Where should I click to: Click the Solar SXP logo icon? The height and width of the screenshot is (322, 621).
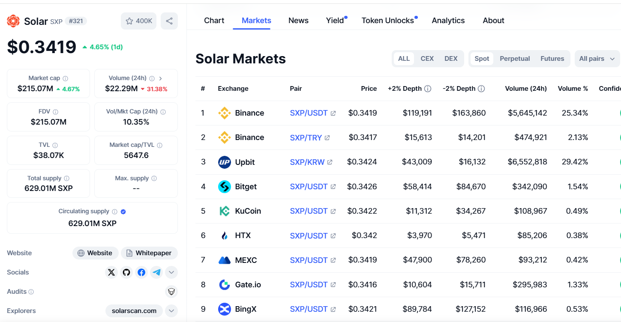click(13, 21)
